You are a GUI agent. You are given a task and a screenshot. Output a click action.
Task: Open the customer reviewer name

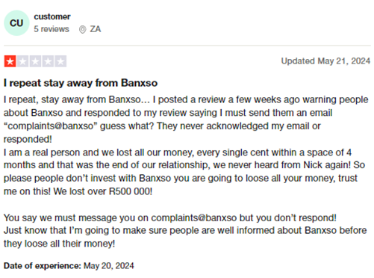tap(52, 16)
